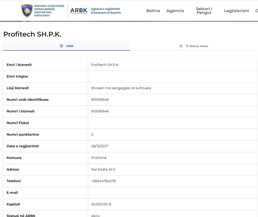Select the registration date 28/12/2017
The width and height of the screenshot is (258, 217).
(x=100, y=146)
